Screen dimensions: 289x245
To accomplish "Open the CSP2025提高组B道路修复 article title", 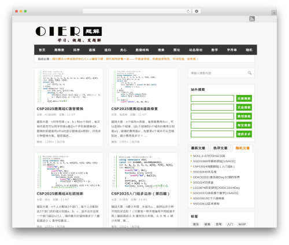I will click(x=135, y=109).
